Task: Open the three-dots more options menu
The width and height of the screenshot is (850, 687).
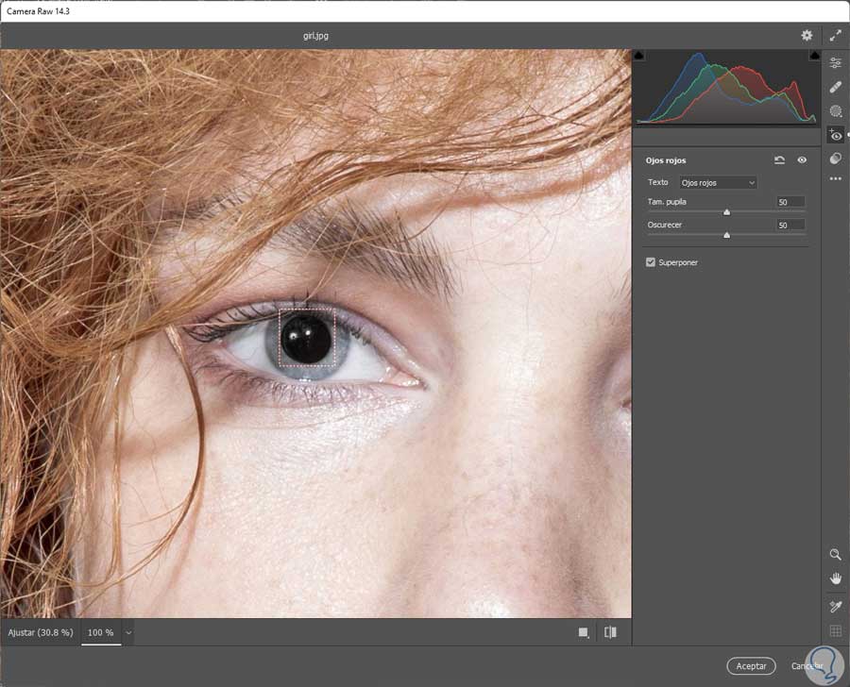Action: [835, 178]
